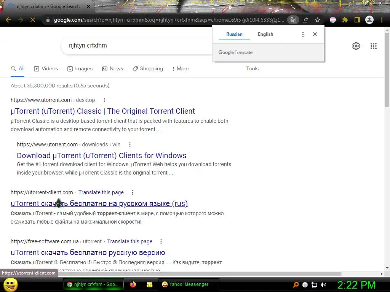Screen dimensions: 390x292
Task: Open Google quick settings gear
Action: [x=356, y=46]
